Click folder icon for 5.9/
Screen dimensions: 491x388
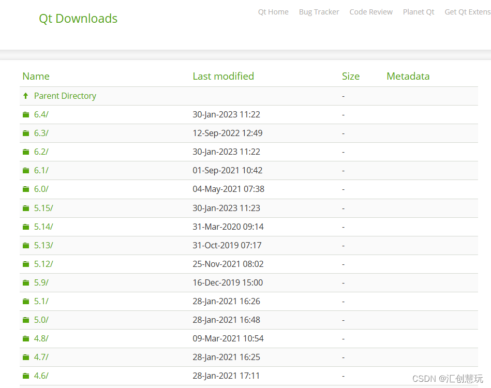tap(26, 283)
